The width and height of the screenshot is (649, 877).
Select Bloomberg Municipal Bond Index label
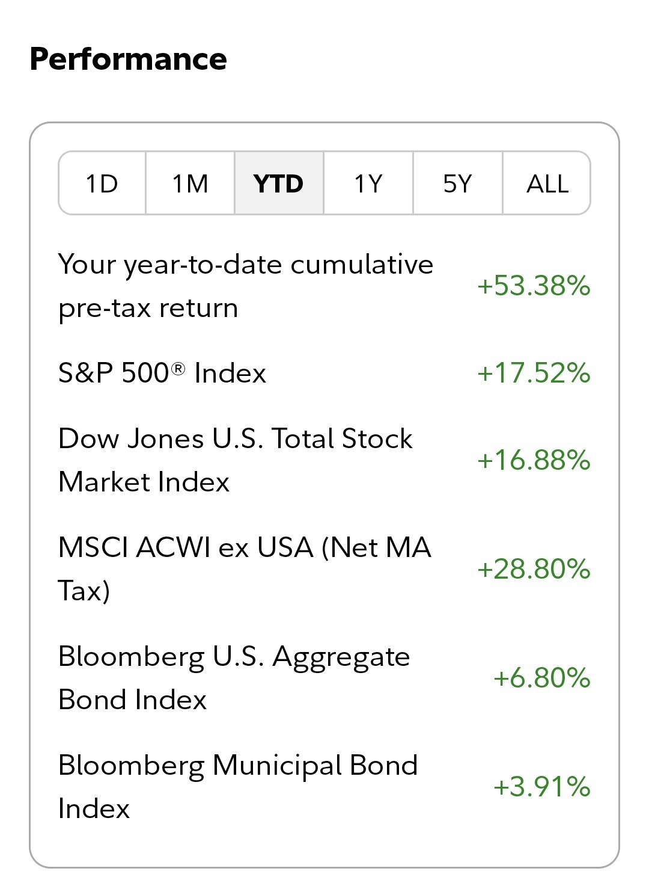pos(237,786)
